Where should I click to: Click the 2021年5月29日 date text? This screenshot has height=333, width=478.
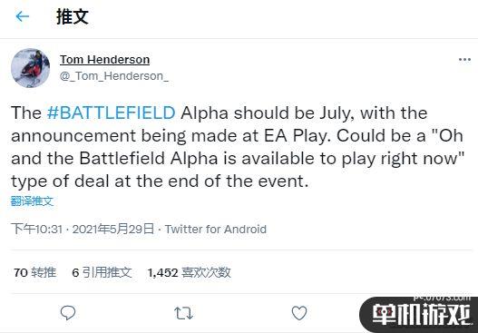pos(113,229)
